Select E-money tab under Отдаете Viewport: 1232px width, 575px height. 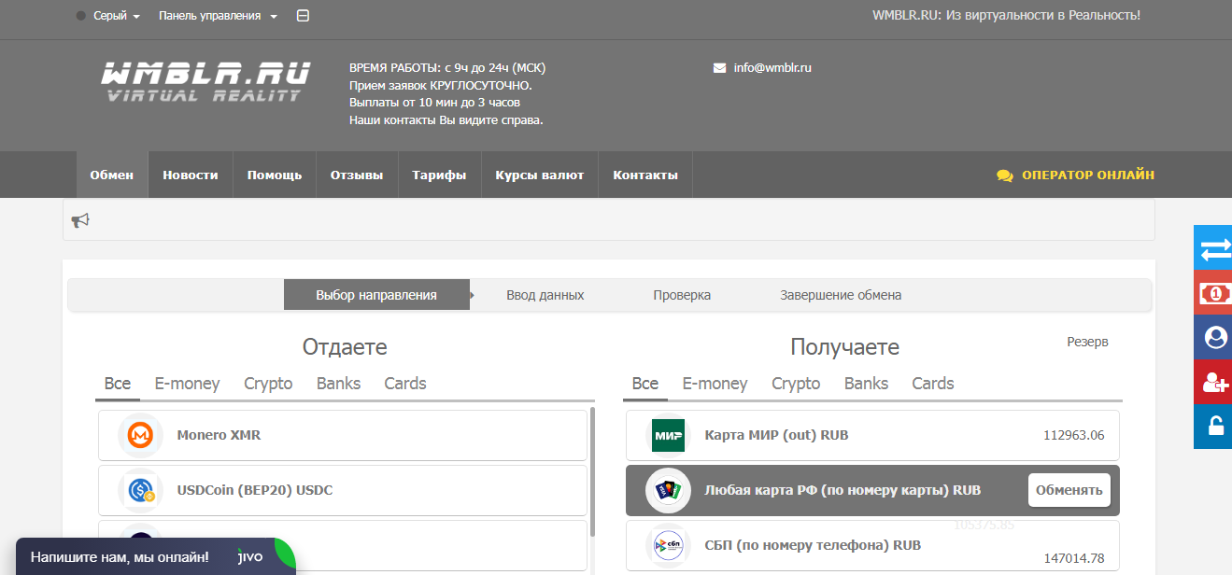(188, 384)
